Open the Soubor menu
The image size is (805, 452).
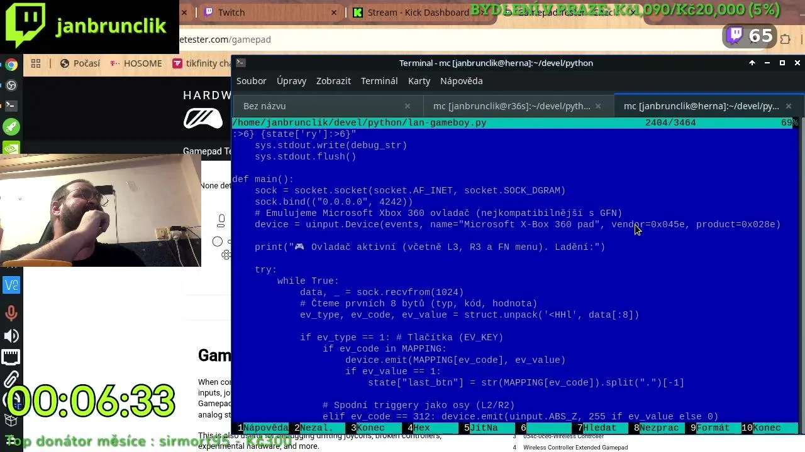tap(252, 81)
